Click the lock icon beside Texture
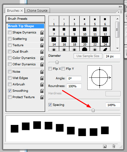 click(x=42, y=45)
